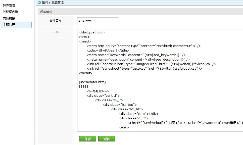Click the home icon in breadcrumb
This screenshot has width=243, height=145.
click(39, 3)
